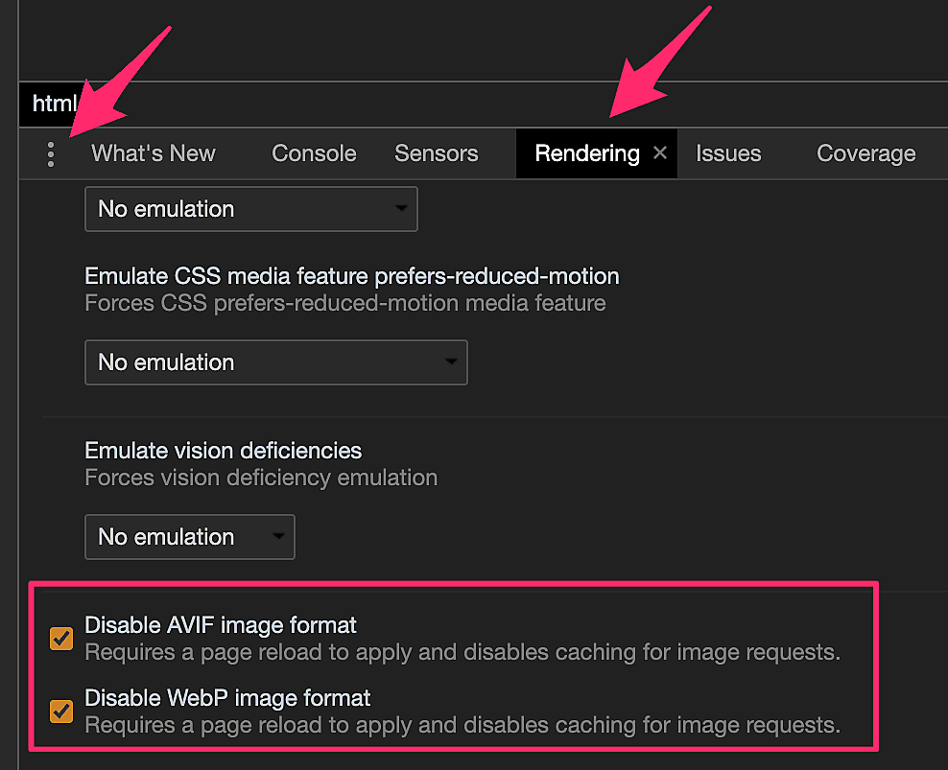Switch to the What's New tab
Viewport: 948px width, 770px height.
point(154,153)
